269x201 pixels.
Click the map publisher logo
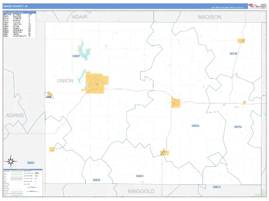(x=255, y=6)
